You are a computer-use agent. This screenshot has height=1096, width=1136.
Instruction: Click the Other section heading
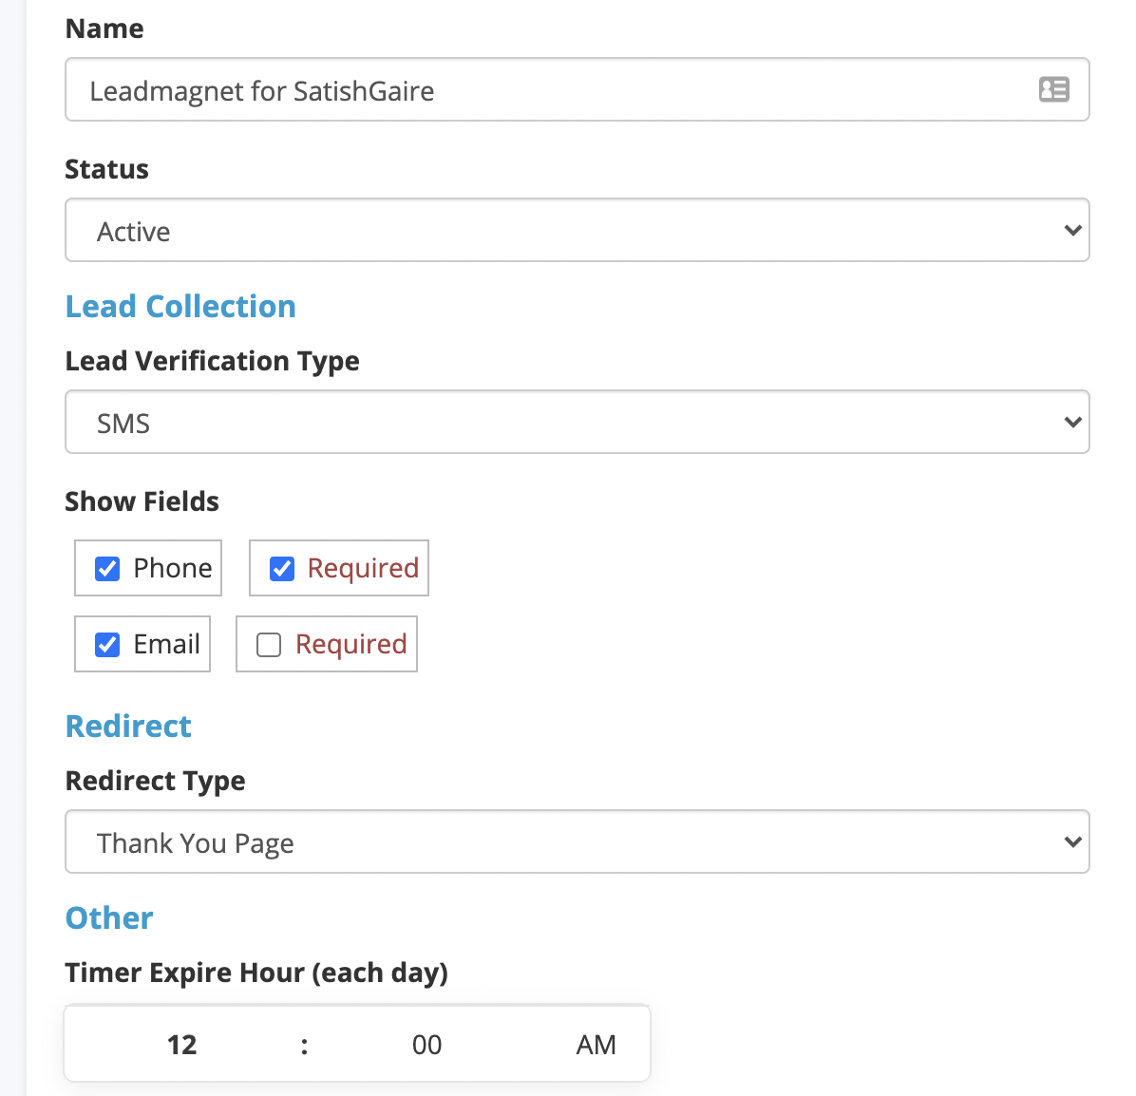109,918
